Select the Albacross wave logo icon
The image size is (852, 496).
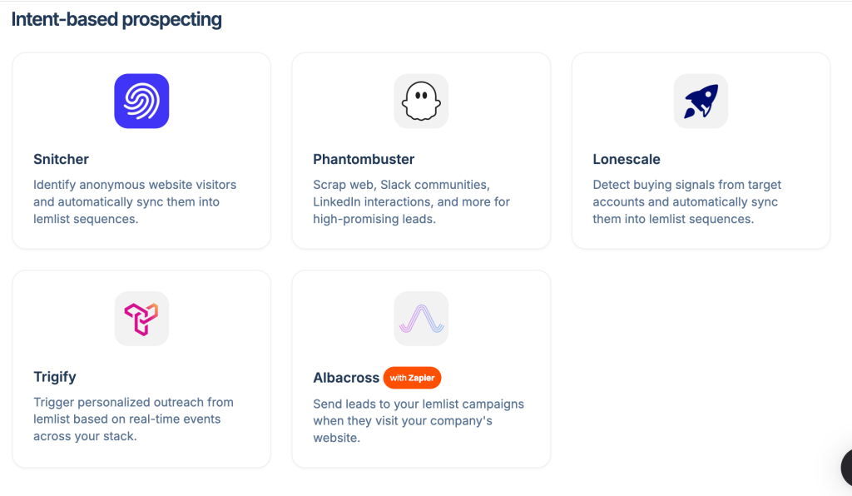click(x=421, y=318)
